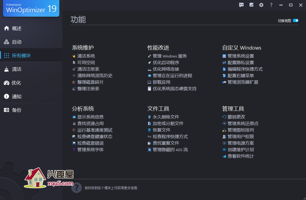Click the icon next to 可用空间
This screenshot has width=306, height=200.
[74, 63]
